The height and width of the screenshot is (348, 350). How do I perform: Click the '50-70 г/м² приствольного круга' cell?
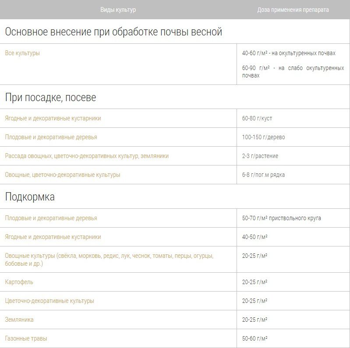(x=281, y=218)
